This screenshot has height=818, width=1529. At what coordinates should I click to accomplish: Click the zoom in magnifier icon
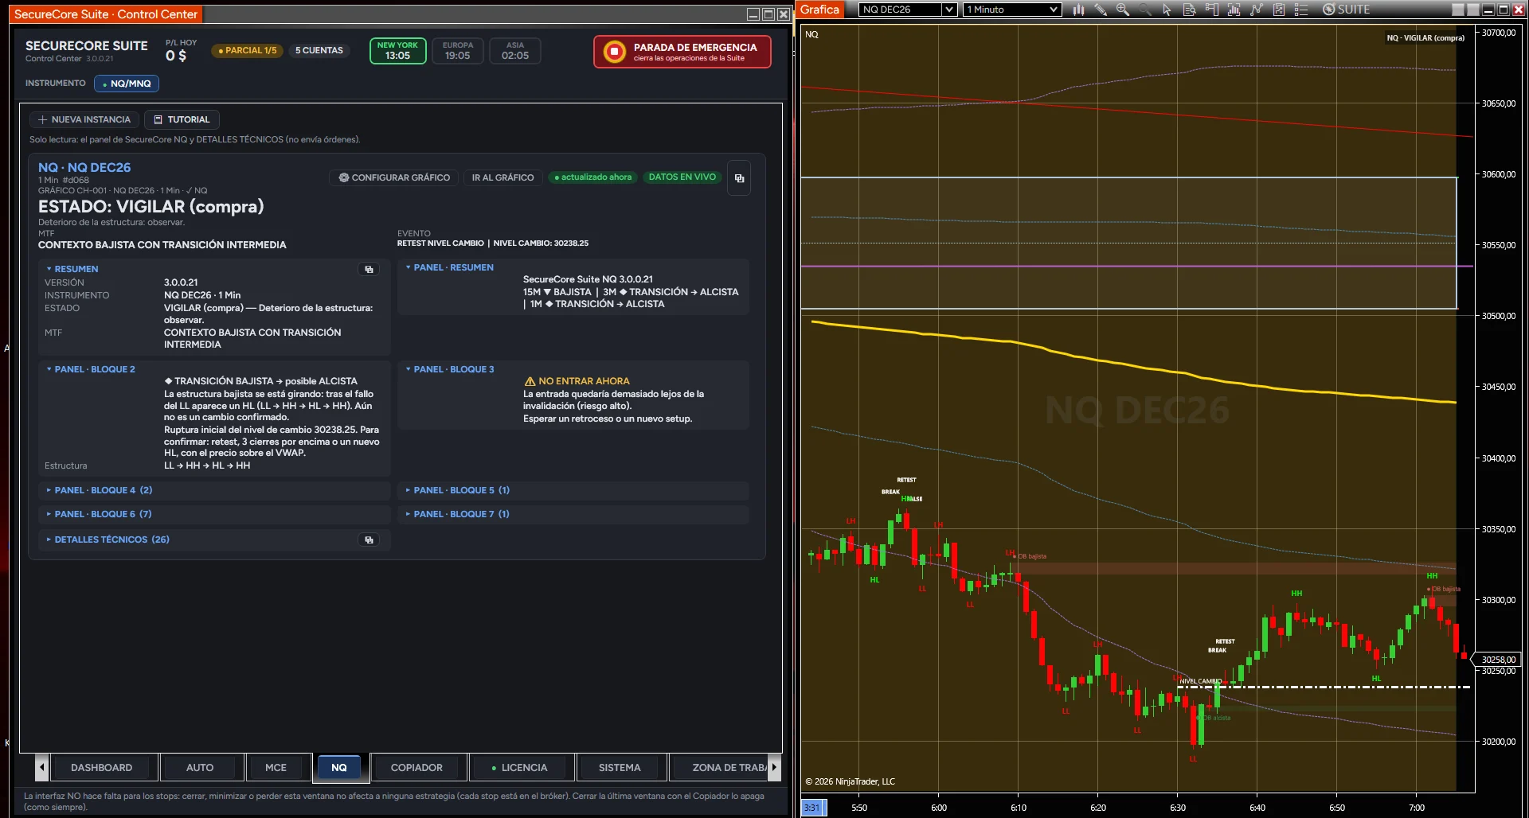click(x=1123, y=10)
